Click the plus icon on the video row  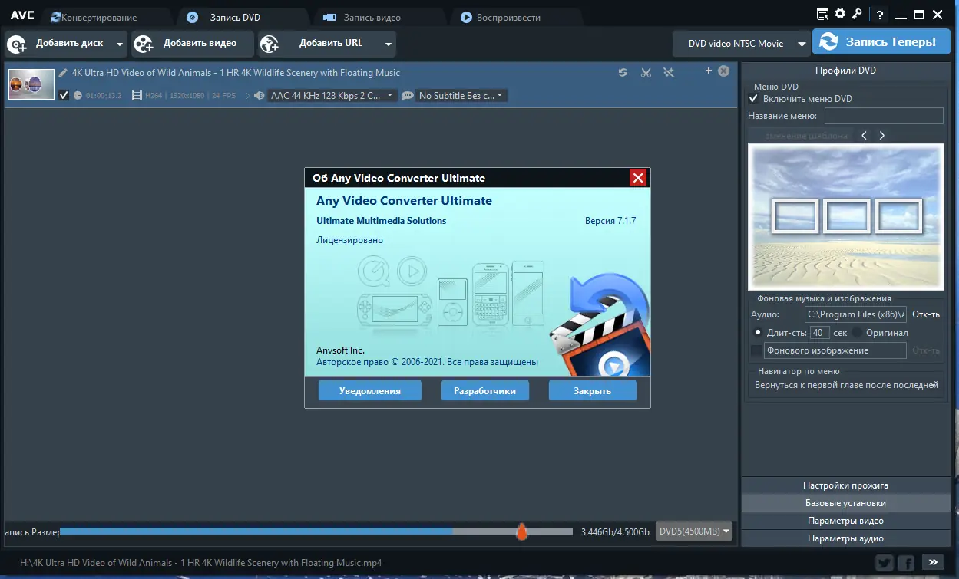pyautogui.click(x=709, y=71)
